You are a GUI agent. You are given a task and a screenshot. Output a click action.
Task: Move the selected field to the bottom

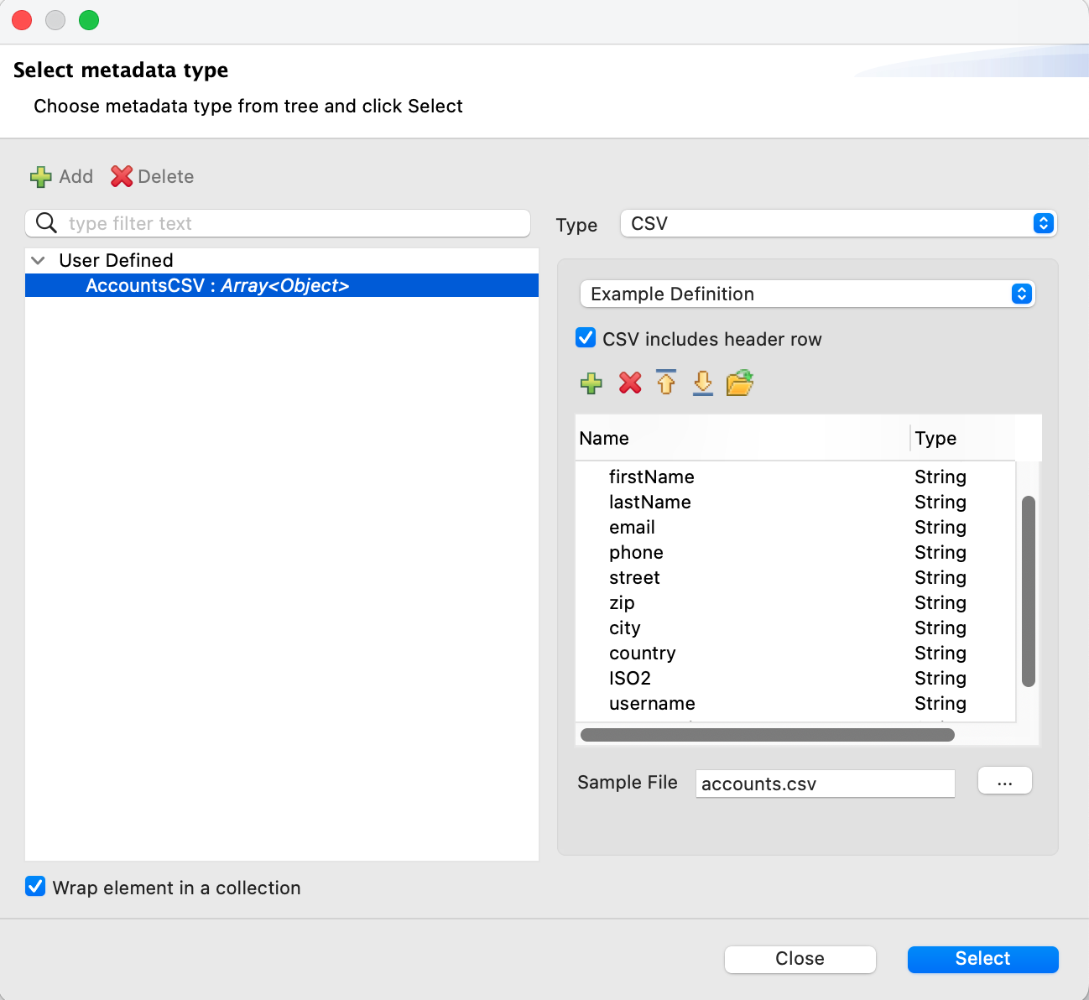pyautogui.click(x=702, y=383)
